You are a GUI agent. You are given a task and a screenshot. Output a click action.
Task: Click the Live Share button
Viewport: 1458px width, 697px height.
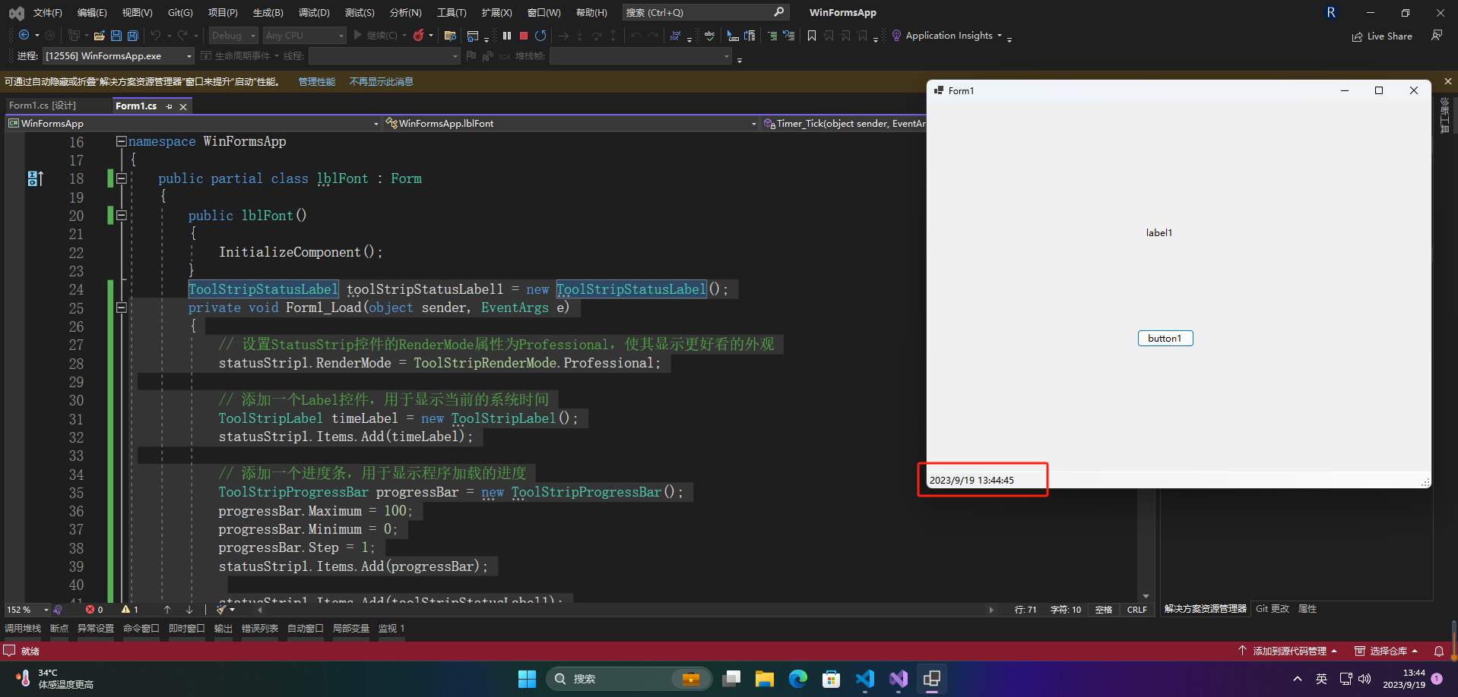point(1382,36)
